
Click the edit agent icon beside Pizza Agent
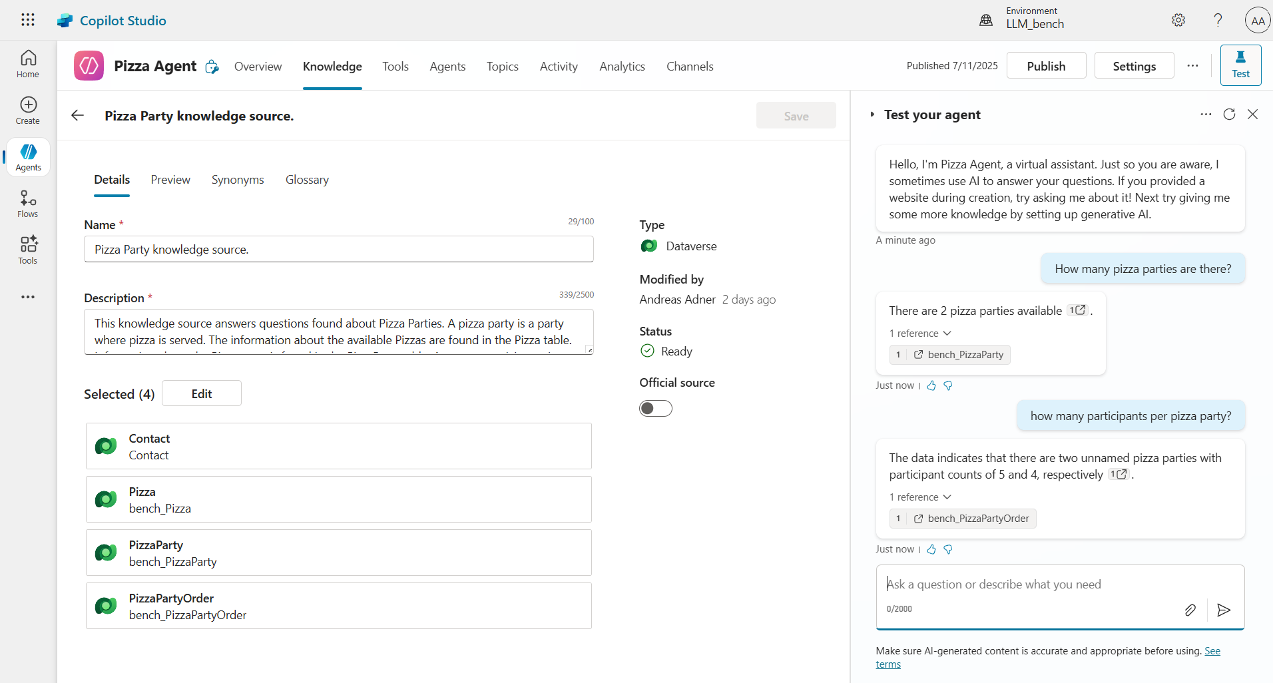point(212,67)
